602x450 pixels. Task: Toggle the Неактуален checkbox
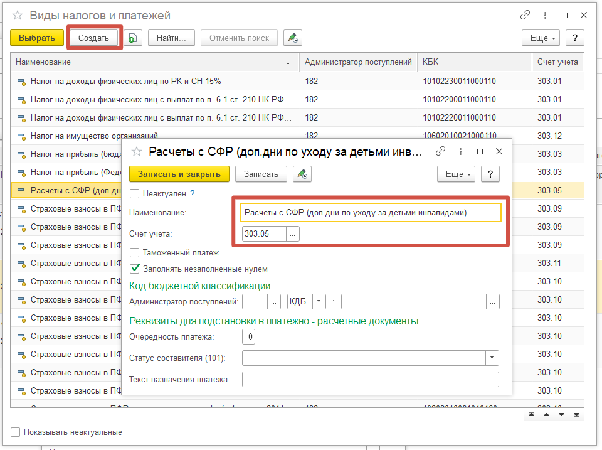click(x=134, y=194)
